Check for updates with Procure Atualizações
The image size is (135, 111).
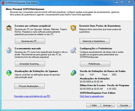coord(29,86)
